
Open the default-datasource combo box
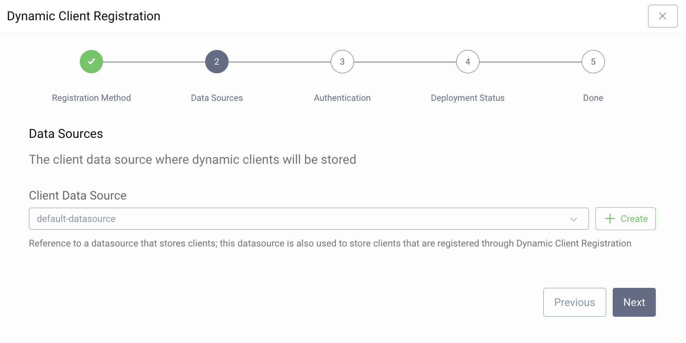(302, 219)
